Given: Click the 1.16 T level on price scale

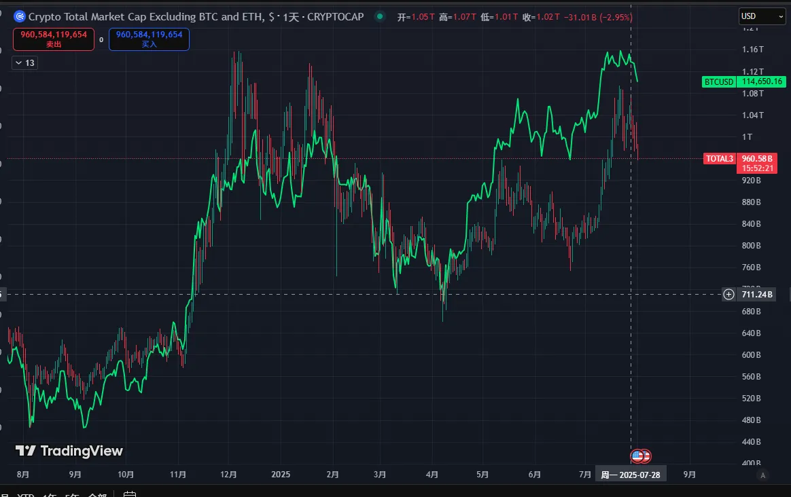Looking at the screenshot, I should (x=752, y=50).
